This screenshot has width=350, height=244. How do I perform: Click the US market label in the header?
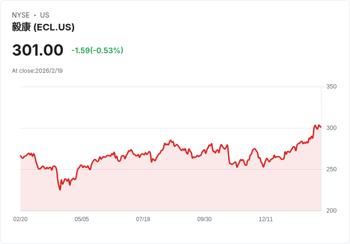tap(45, 15)
